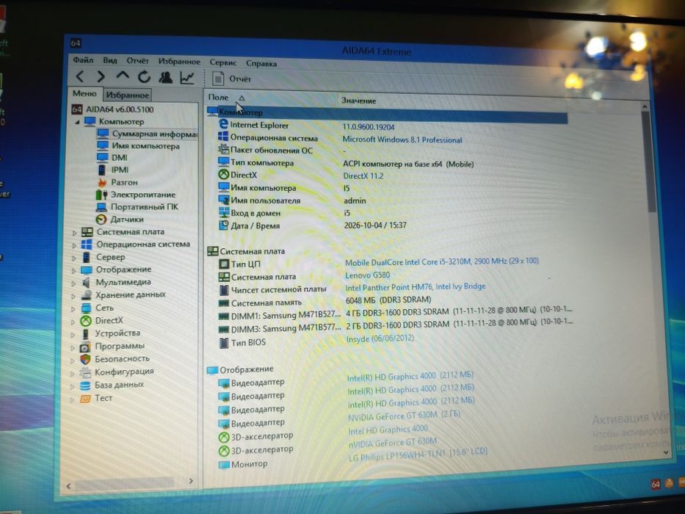Viewport: 685px width, 514px height.
Task: Switch to the Меню tab
Action: [84, 93]
